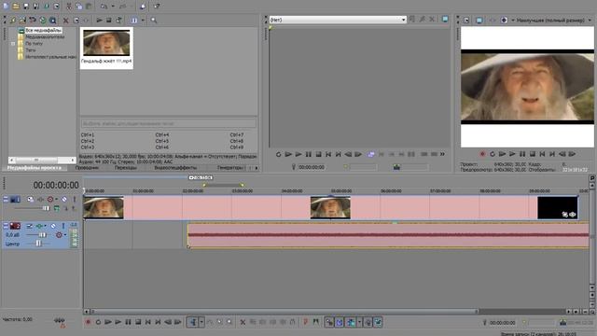597x336 pixels.
Task: Select the 'Теги' folder
Action: pos(31,49)
